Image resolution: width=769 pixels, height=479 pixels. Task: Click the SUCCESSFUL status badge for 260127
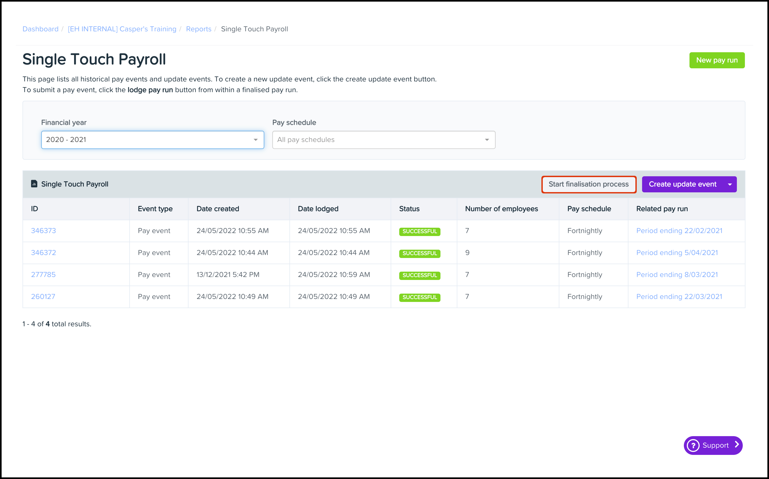(x=419, y=297)
